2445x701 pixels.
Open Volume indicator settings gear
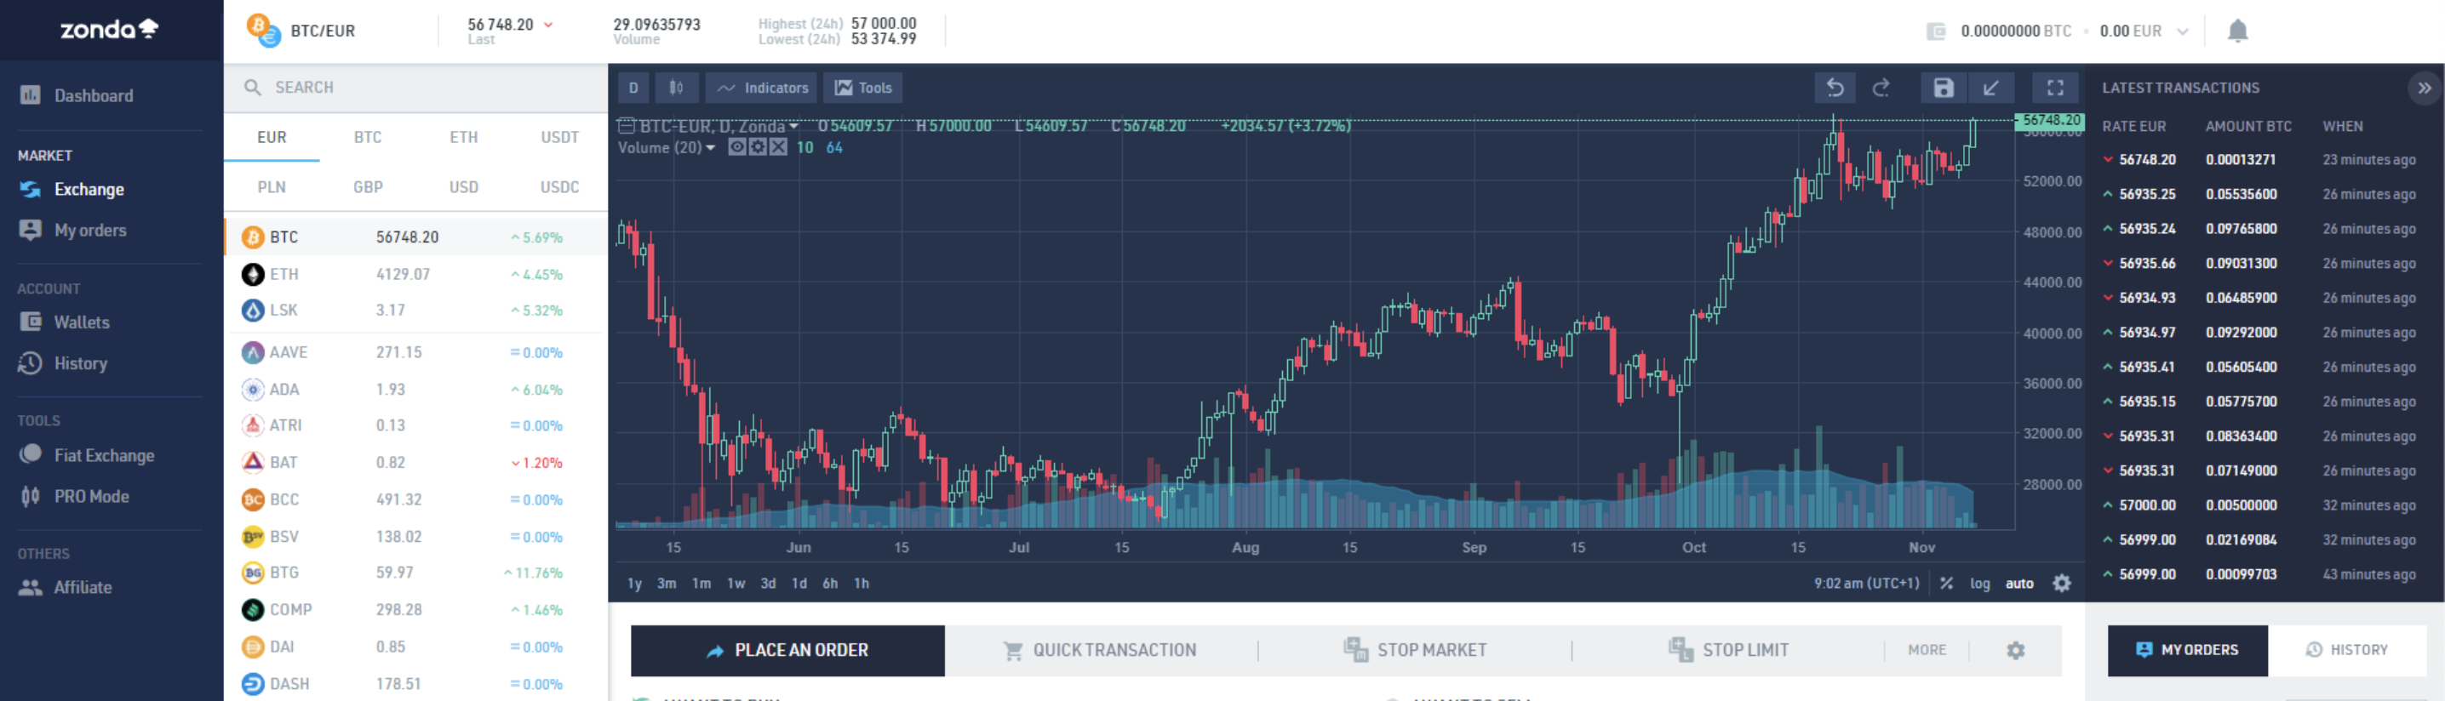[758, 147]
